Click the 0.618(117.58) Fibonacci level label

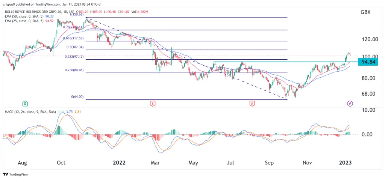[73, 38]
